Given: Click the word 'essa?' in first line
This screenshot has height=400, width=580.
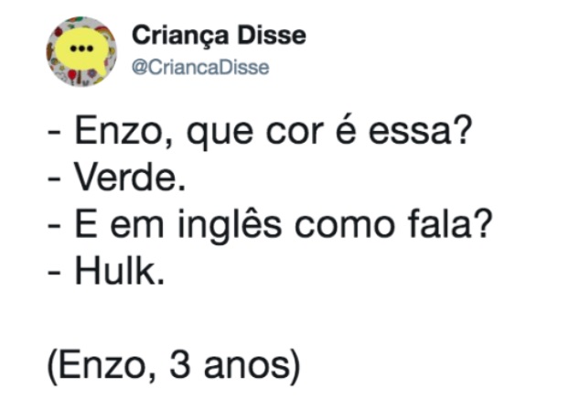Looking at the screenshot, I should pyautogui.click(x=421, y=132).
